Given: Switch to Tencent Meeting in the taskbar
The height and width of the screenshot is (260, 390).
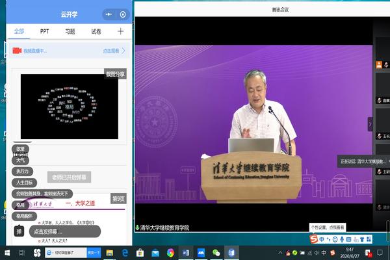Looking at the screenshot, I should click(201, 253).
